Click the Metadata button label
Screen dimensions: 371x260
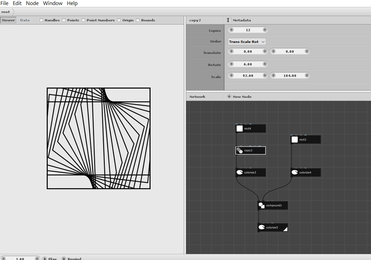(x=242, y=20)
